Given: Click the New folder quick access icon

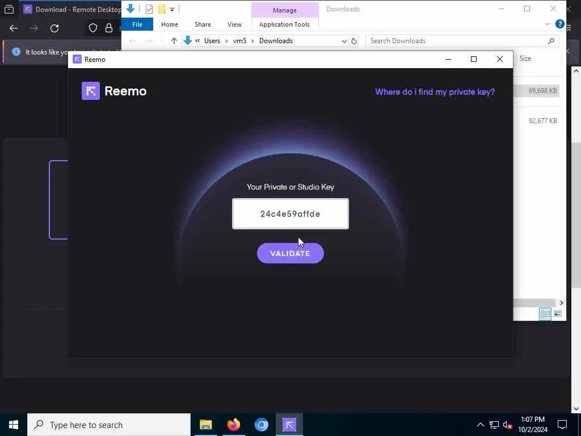Looking at the screenshot, I should pos(162,9).
